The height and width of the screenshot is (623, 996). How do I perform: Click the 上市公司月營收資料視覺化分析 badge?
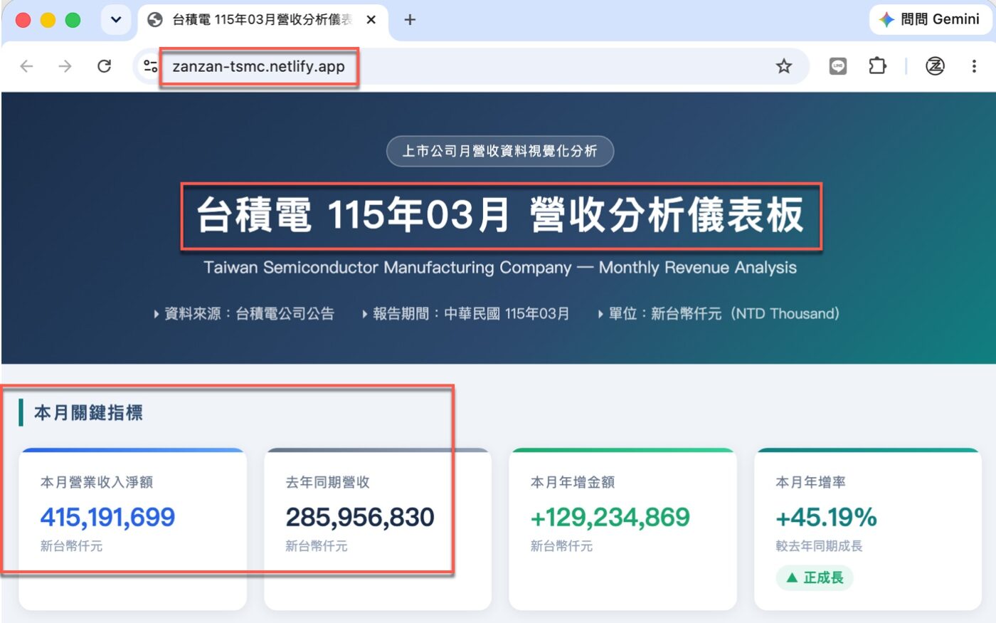pos(499,151)
